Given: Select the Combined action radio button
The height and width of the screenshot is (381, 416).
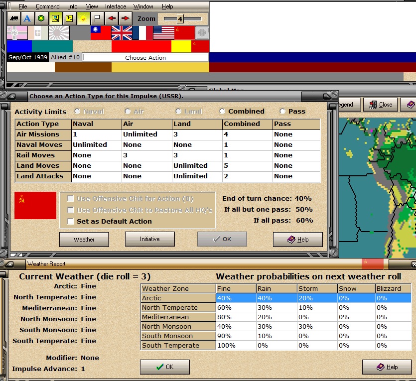Looking at the screenshot, I should (x=222, y=112).
